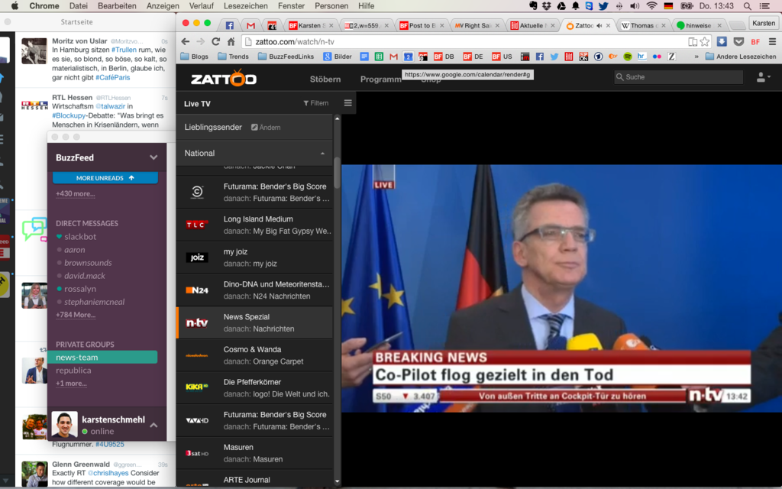Select the joiz my joiz channel row
The image size is (782, 489).
254,257
